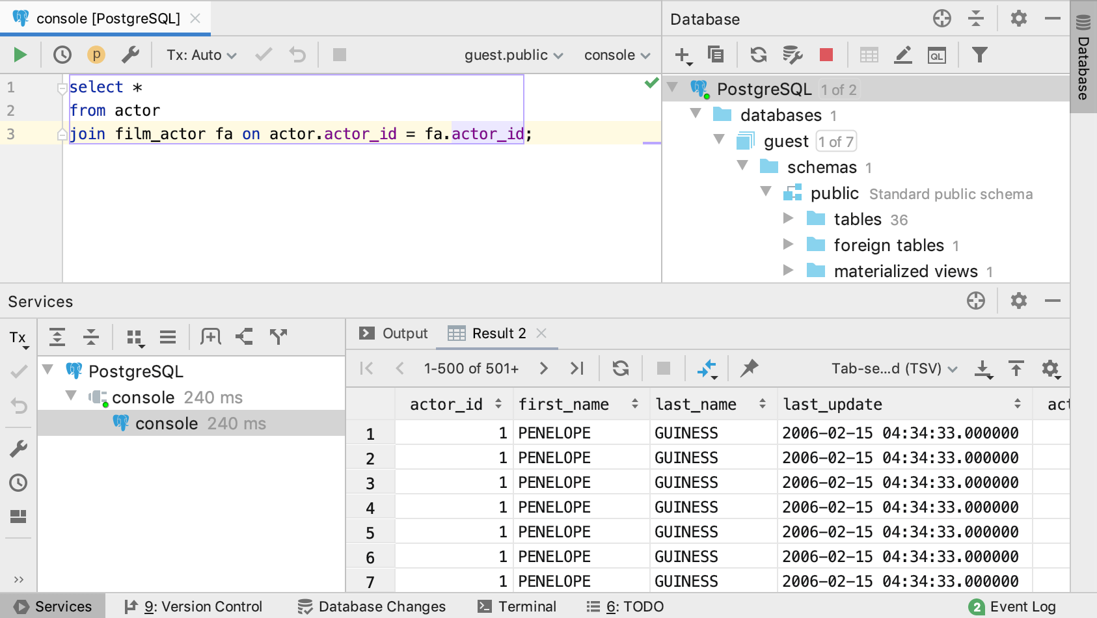
Task: Commit transaction checkmark in editor toolbar
Action: (264, 55)
